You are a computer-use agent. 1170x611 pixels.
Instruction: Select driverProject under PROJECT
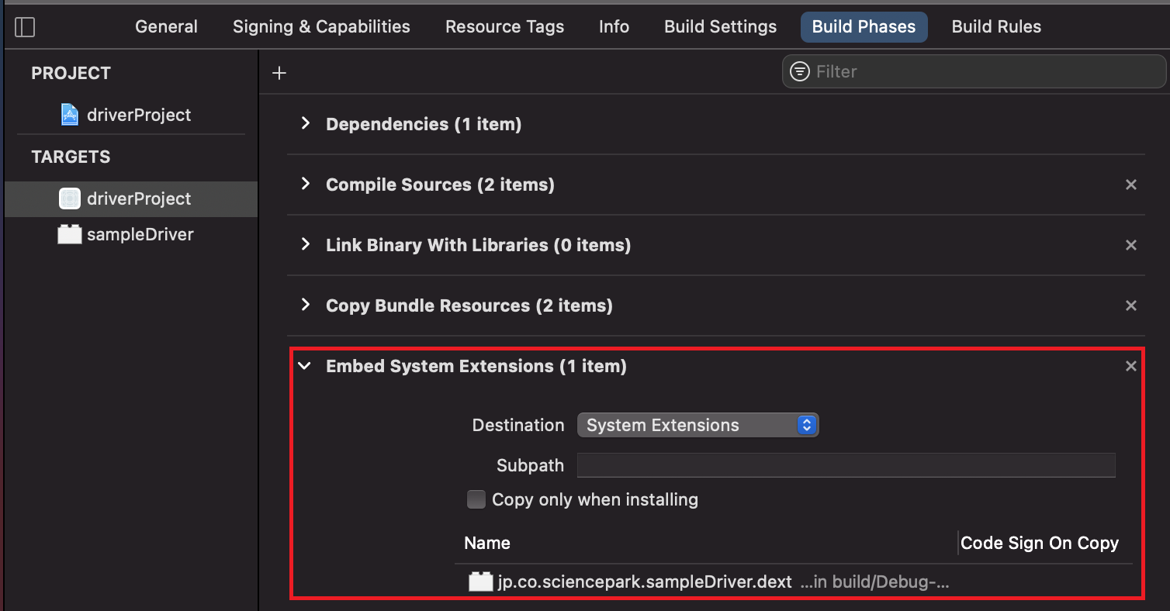coord(139,115)
